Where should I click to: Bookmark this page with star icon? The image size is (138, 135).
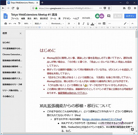[x=109, y=8]
